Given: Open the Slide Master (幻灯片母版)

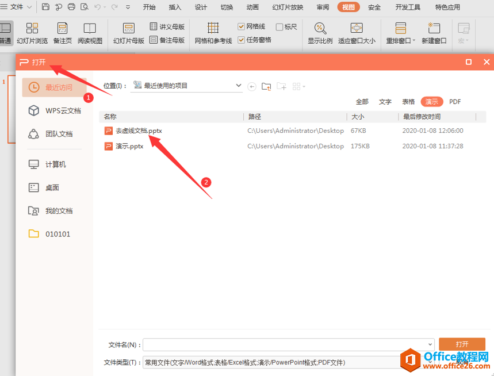Looking at the screenshot, I should point(129,33).
